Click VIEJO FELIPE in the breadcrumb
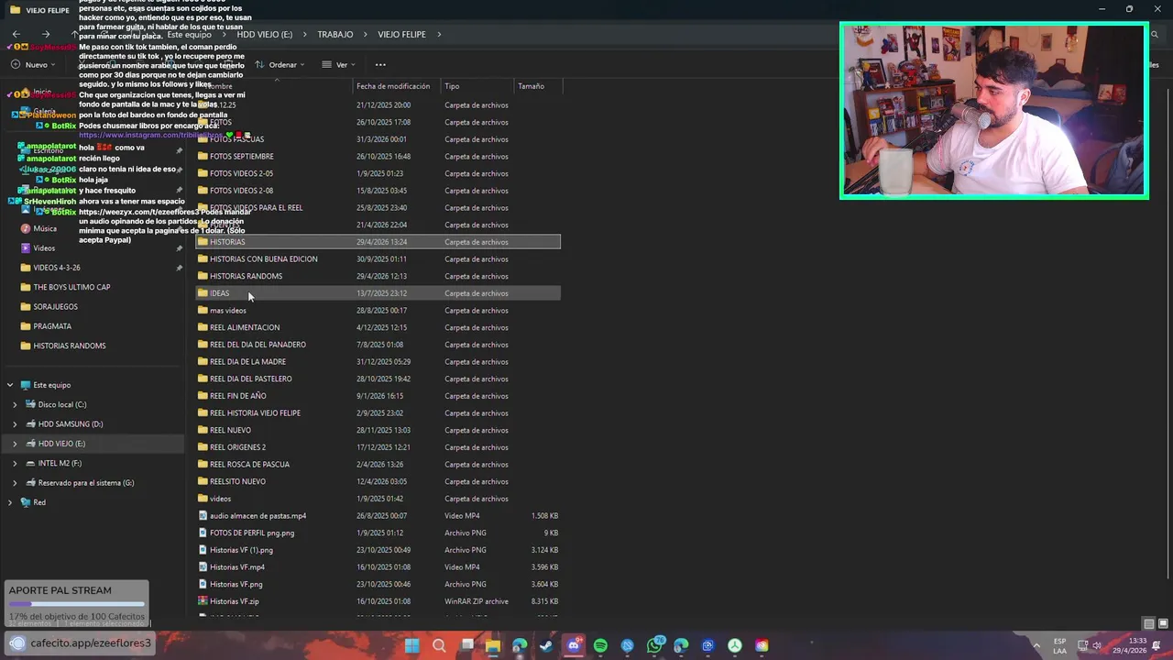Screen dimensions: 1173x660 pyautogui.click(x=401, y=34)
